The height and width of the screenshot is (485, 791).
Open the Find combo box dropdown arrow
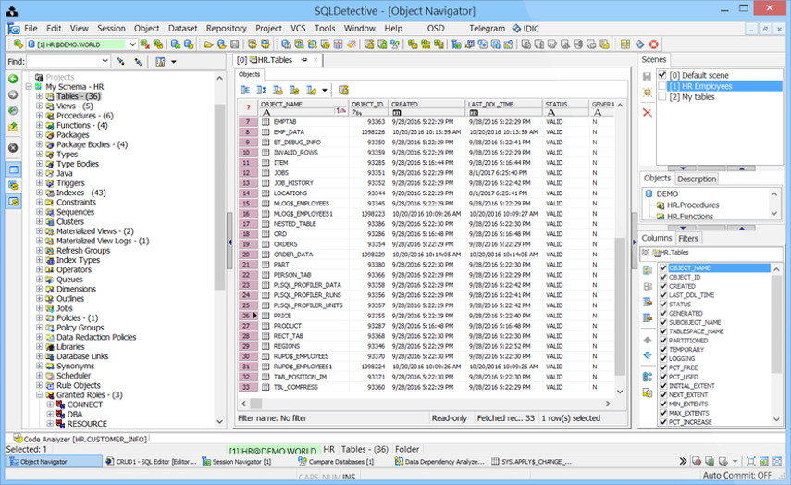[105, 62]
